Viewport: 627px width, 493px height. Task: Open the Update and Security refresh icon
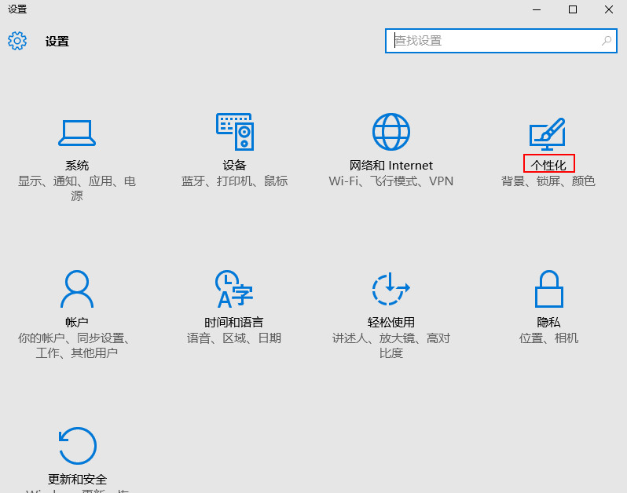[78, 446]
